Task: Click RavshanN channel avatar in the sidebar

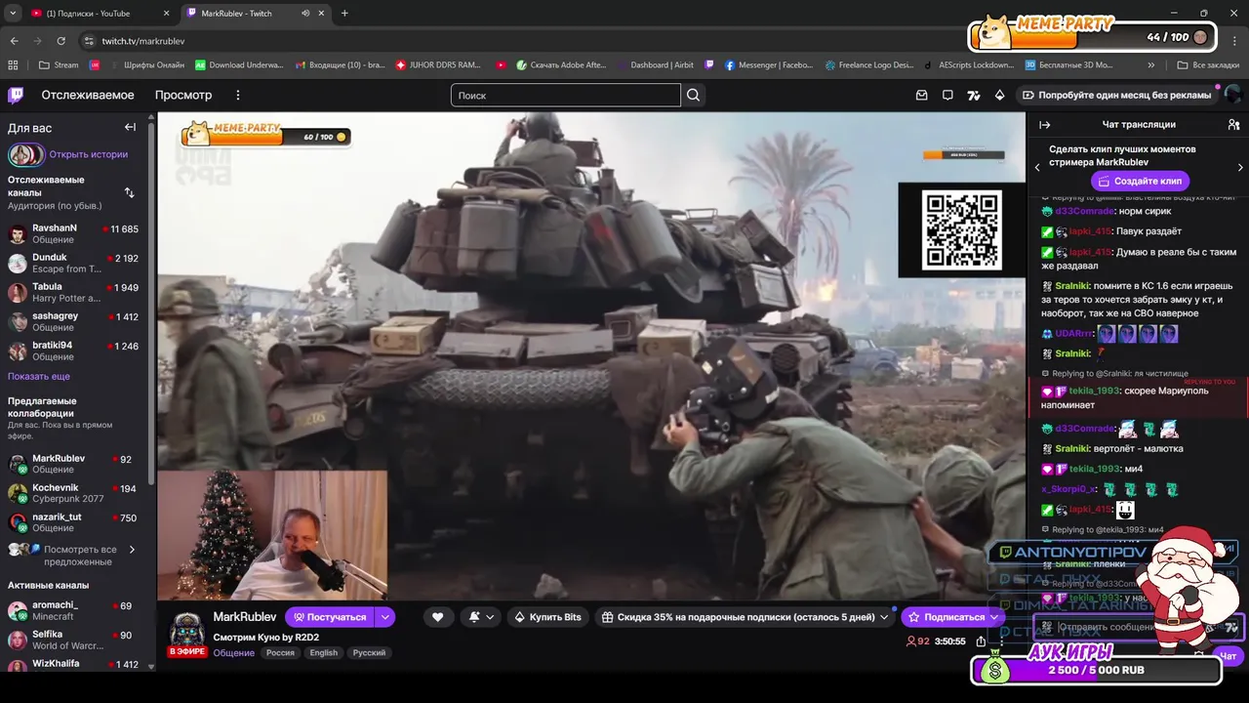Action: point(18,233)
